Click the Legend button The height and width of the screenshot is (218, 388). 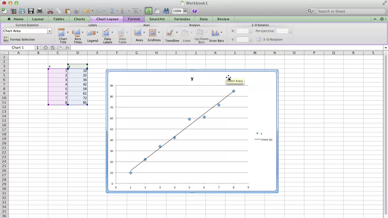point(92,36)
